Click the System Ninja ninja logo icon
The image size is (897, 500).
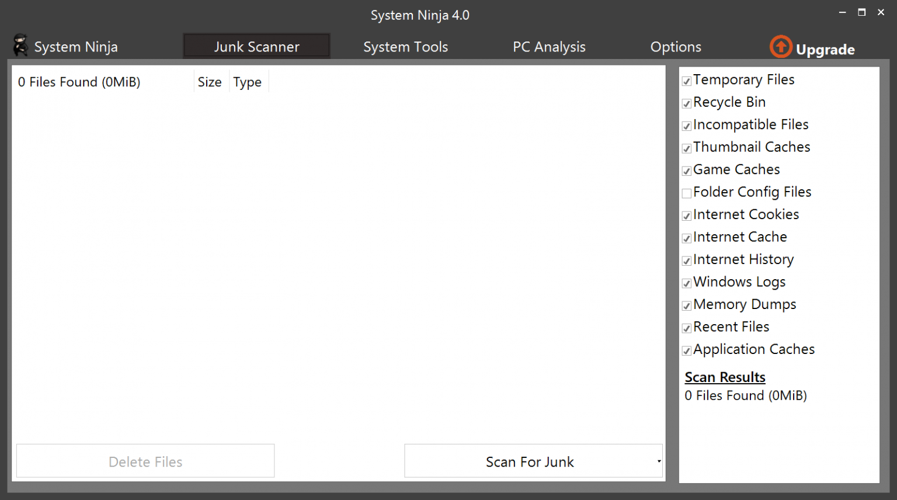pyautogui.click(x=19, y=46)
